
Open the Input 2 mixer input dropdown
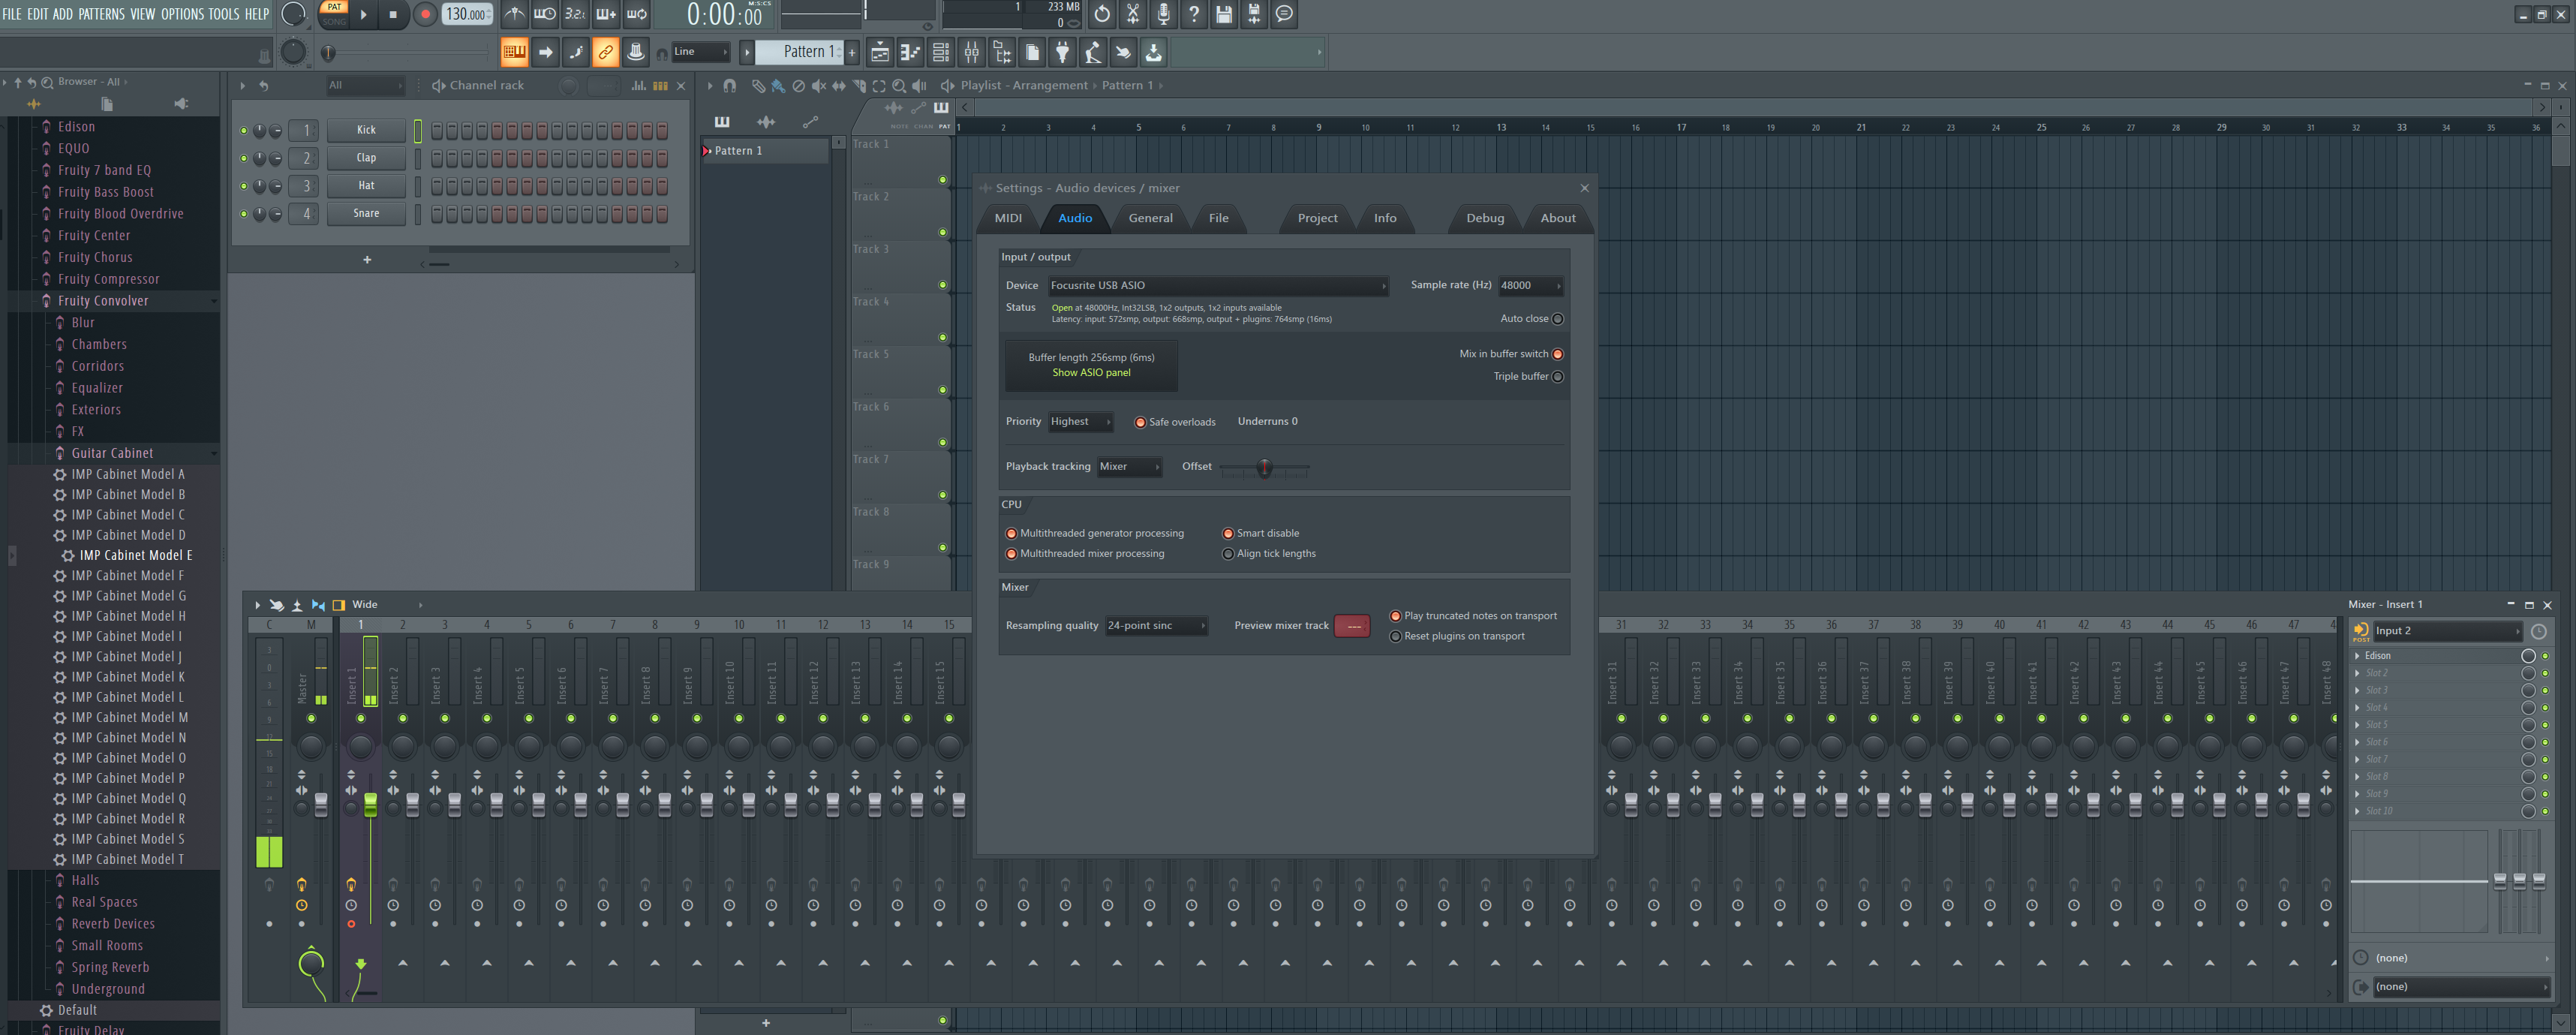(x=2447, y=631)
